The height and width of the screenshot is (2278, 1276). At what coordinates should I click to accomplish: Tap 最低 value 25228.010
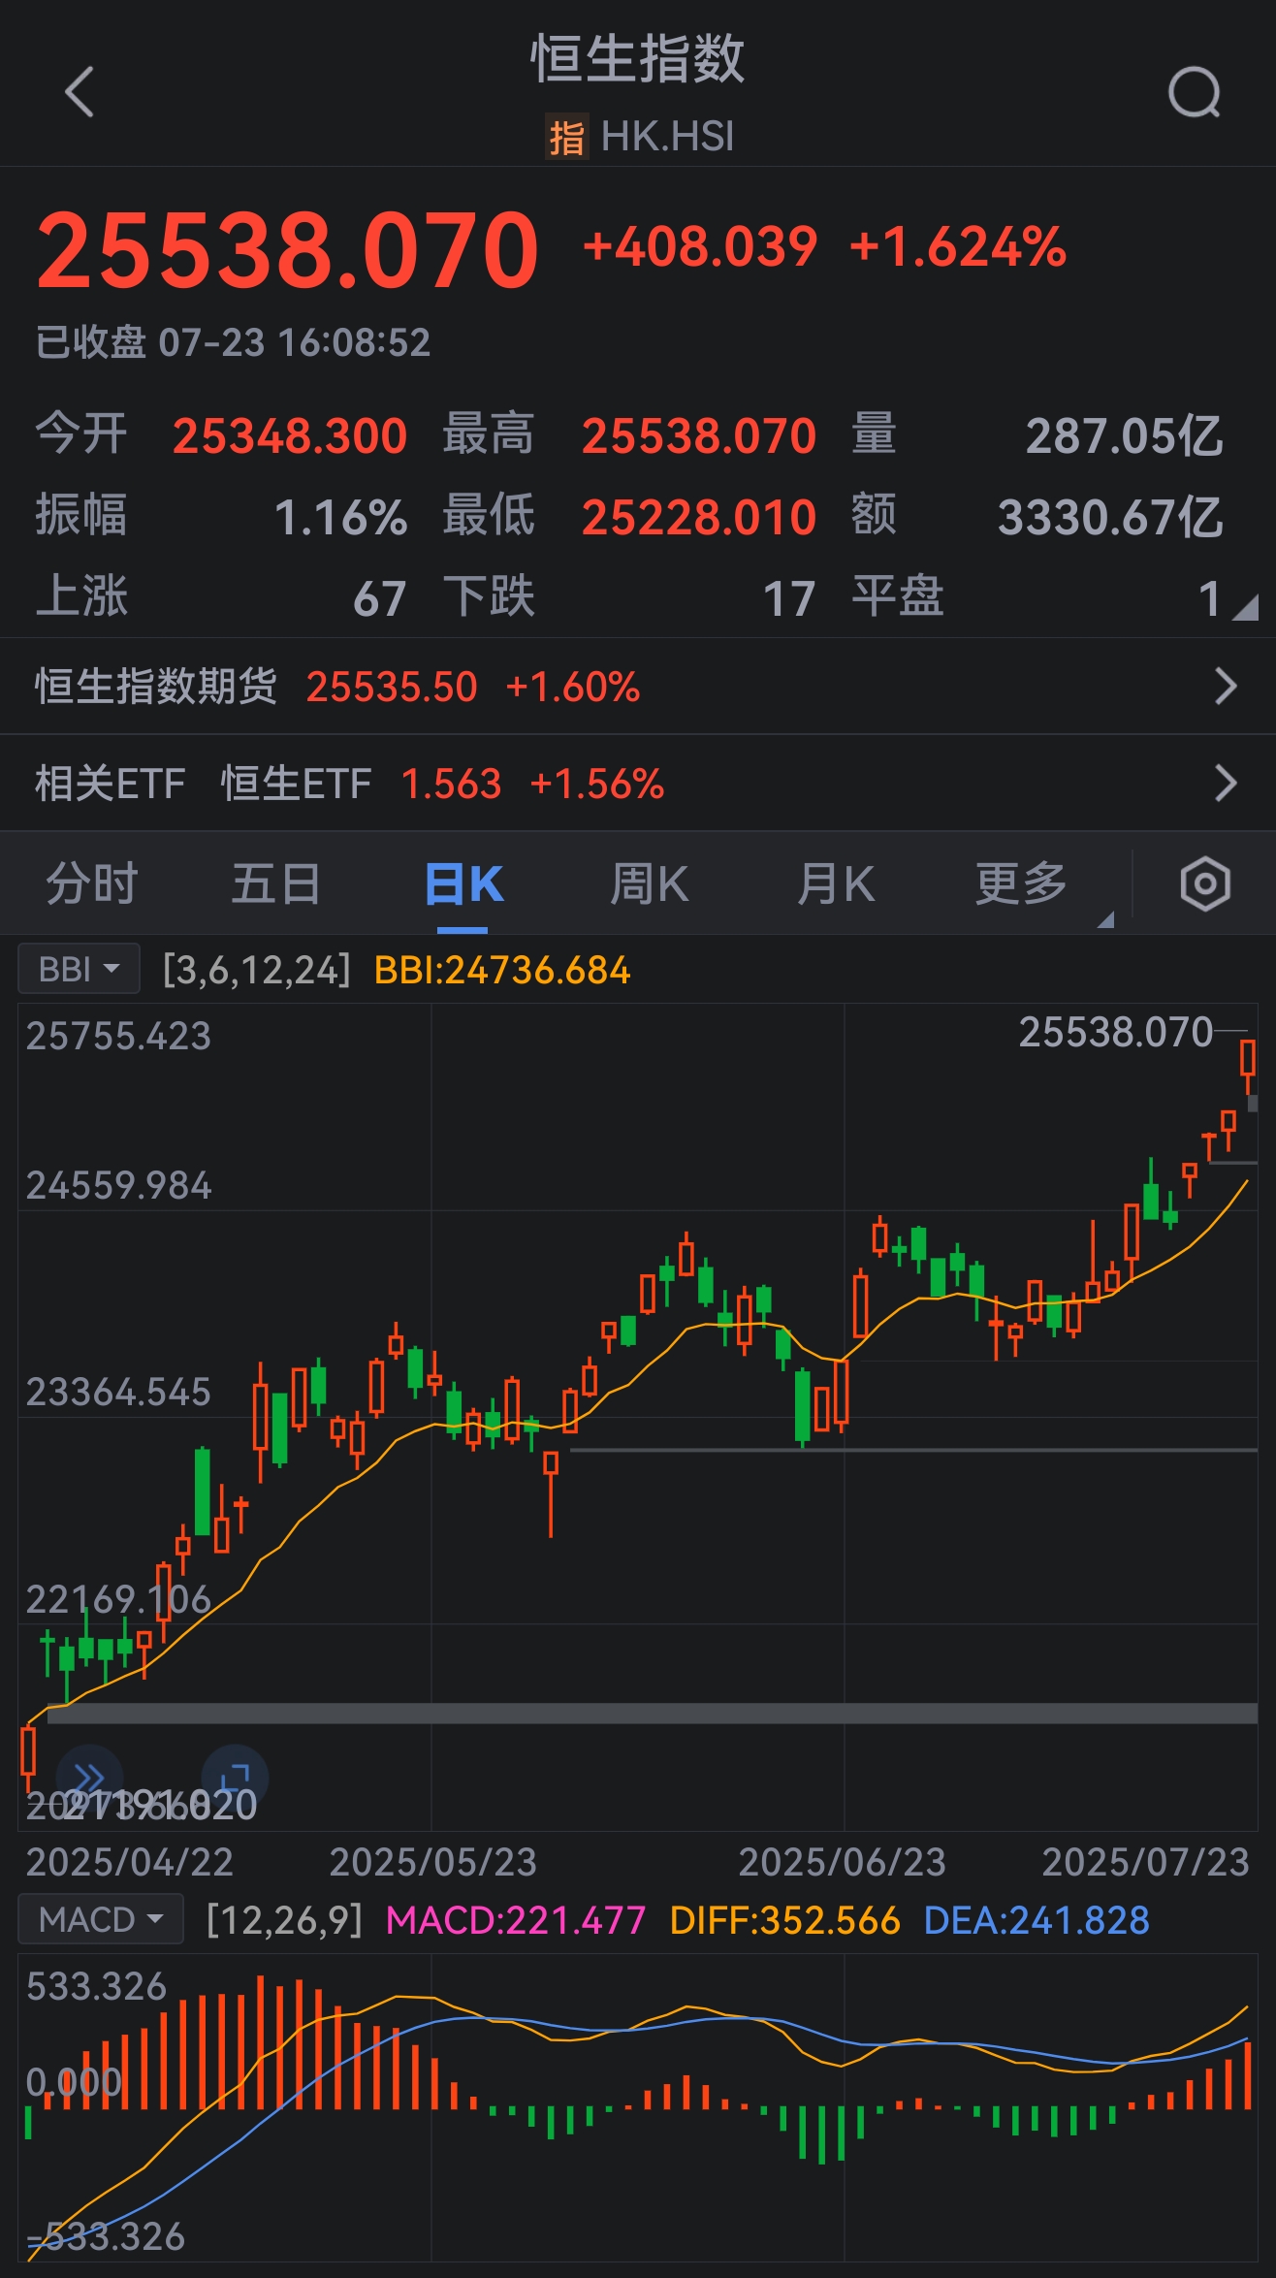coord(699,518)
